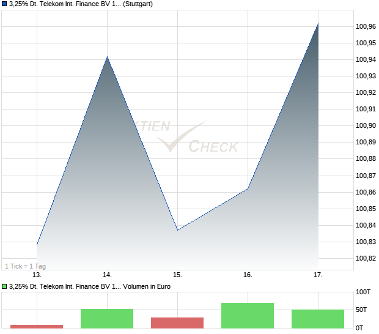
Task: Click the price line starting point on the 13th
Action: [x=37, y=245]
